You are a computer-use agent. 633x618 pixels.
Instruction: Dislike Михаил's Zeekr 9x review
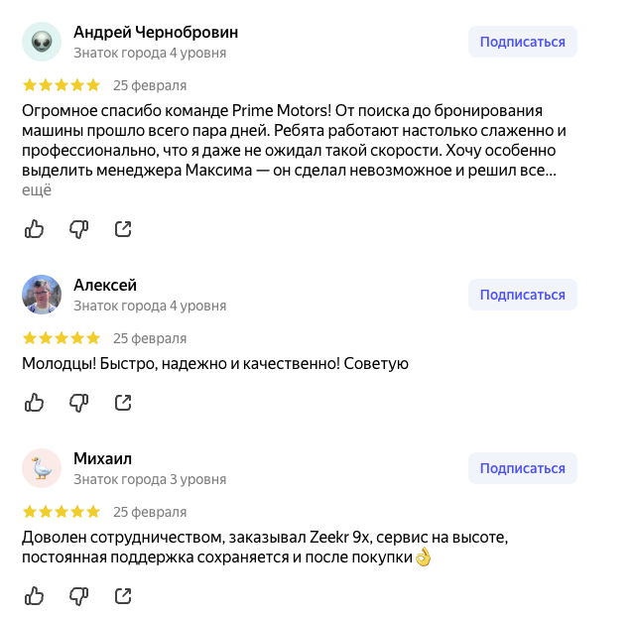(x=78, y=596)
